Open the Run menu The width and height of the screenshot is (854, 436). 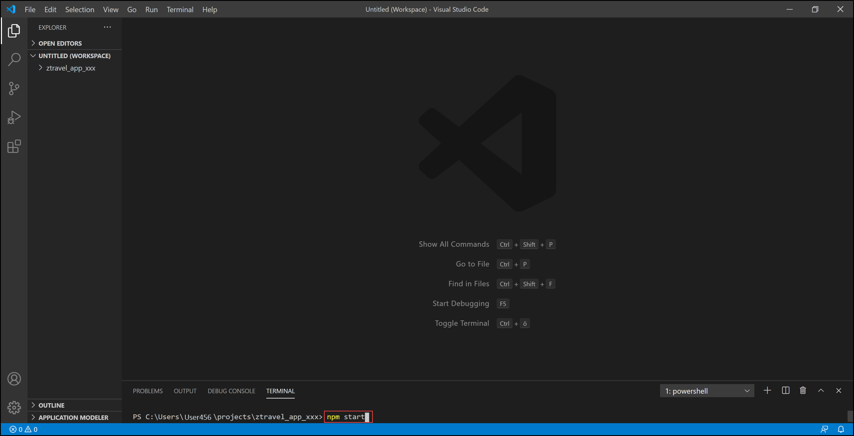pos(151,9)
